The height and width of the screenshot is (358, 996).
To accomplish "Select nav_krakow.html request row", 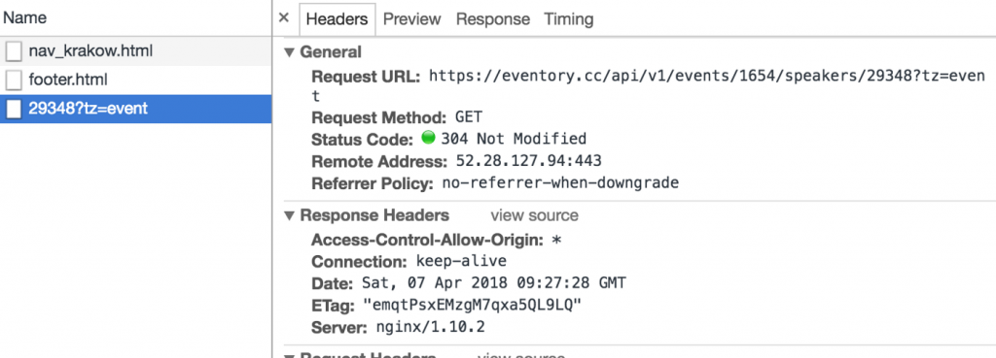I will click(136, 51).
